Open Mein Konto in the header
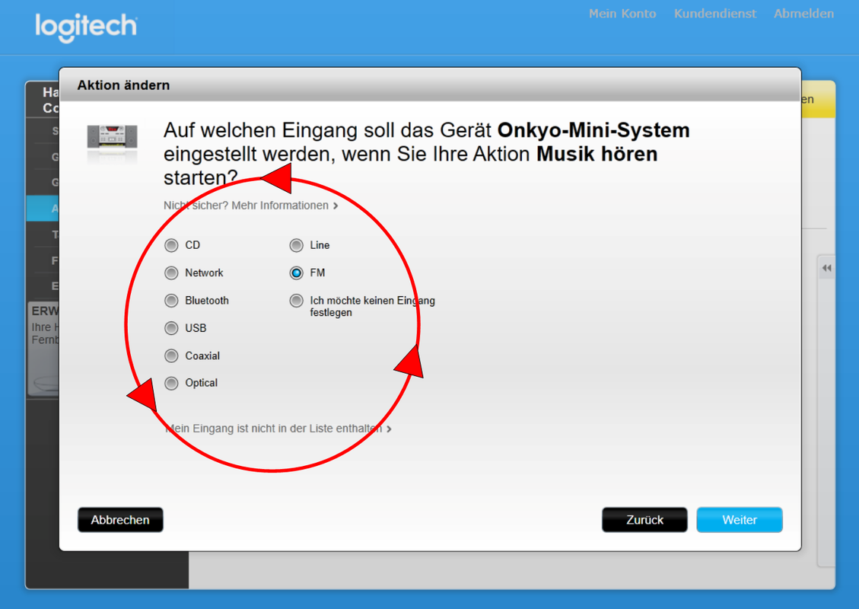 tap(622, 14)
